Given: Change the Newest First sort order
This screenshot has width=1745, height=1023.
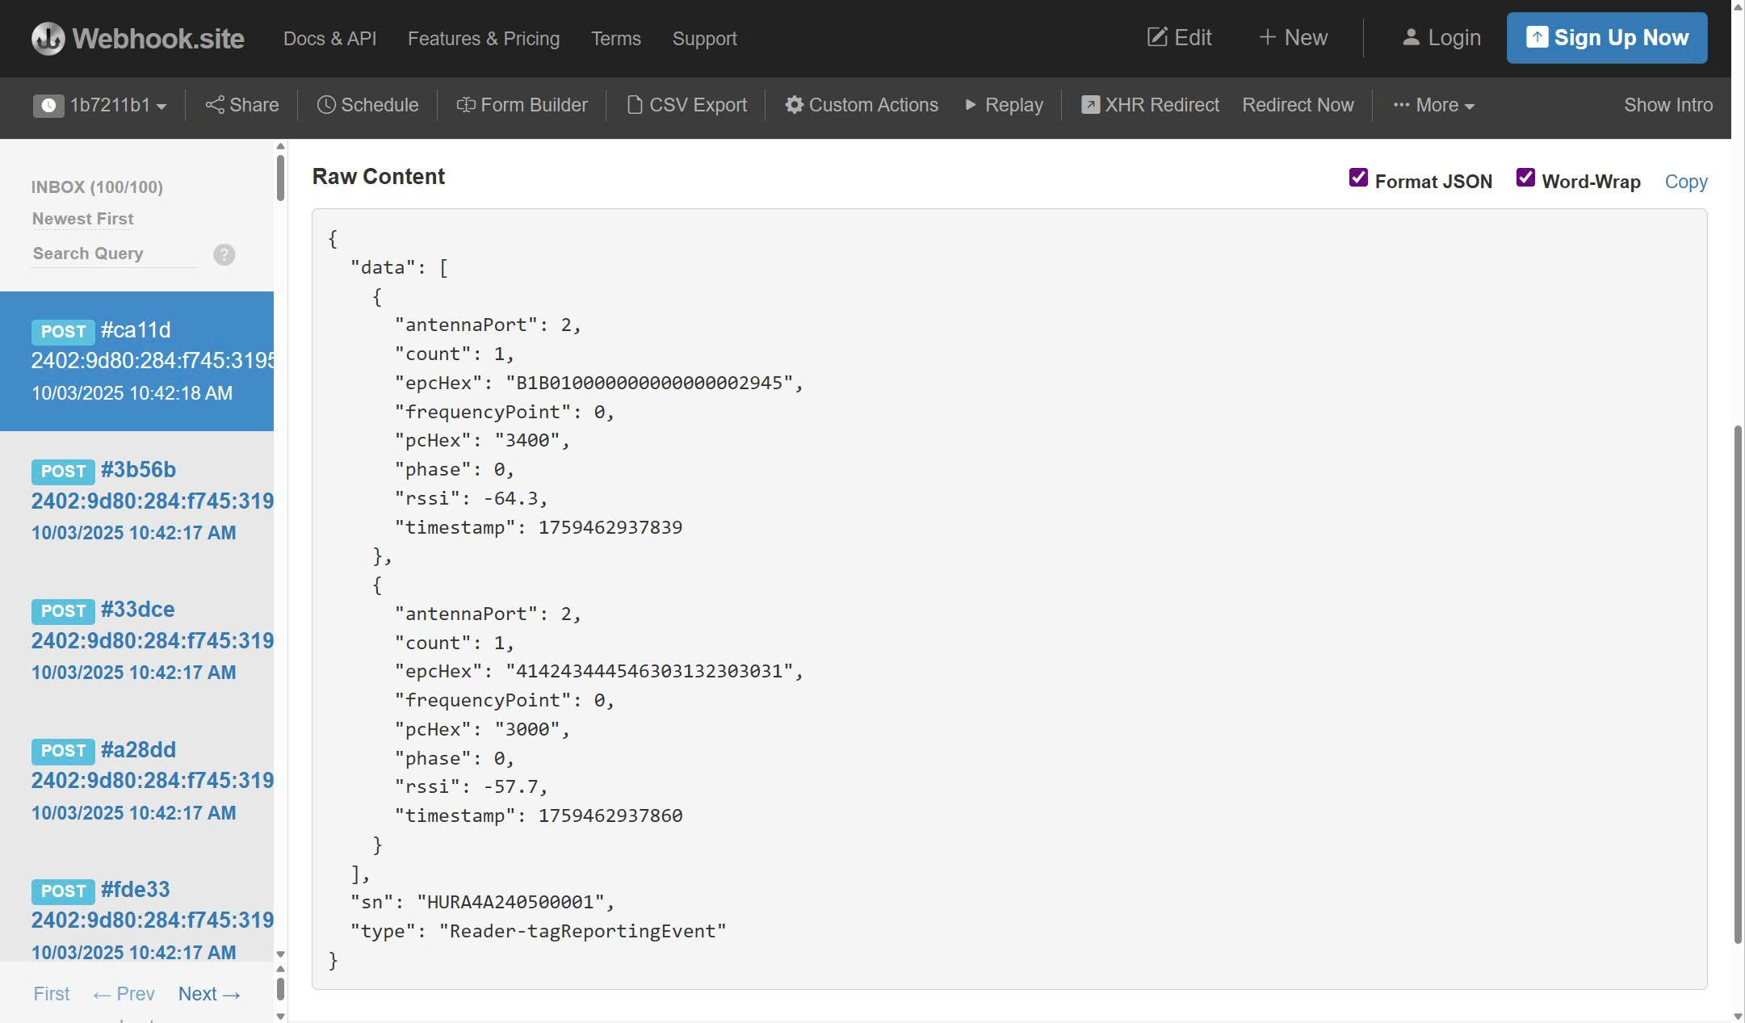Looking at the screenshot, I should 82,219.
